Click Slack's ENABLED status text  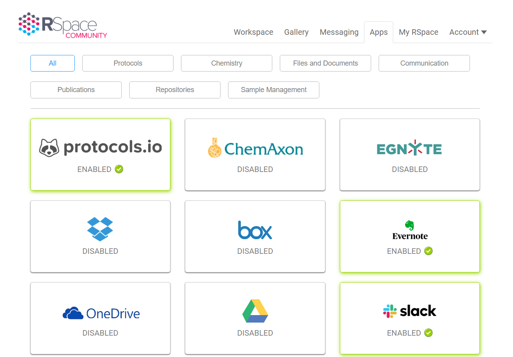[x=404, y=333]
